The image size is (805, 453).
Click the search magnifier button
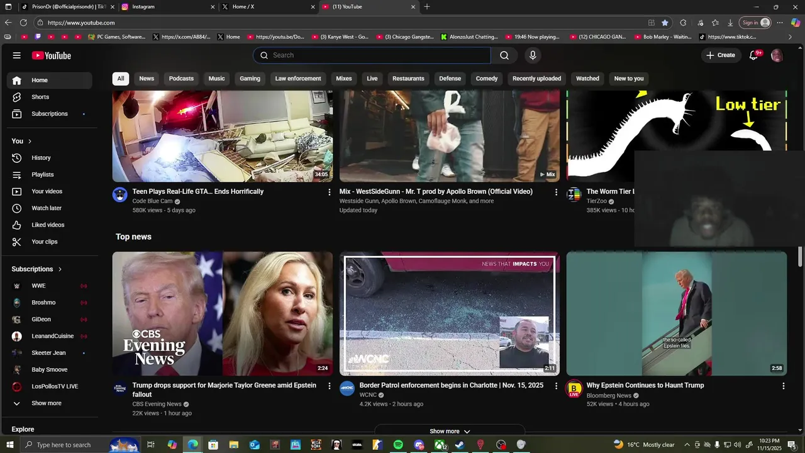pos(504,55)
